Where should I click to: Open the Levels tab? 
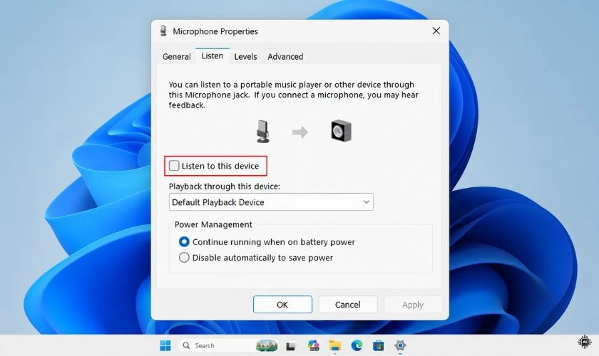[245, 56]
